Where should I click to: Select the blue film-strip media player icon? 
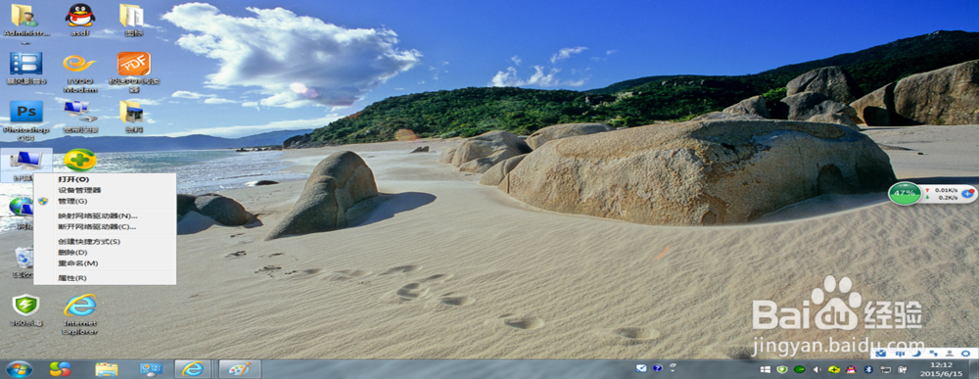(x=25, y=69)
